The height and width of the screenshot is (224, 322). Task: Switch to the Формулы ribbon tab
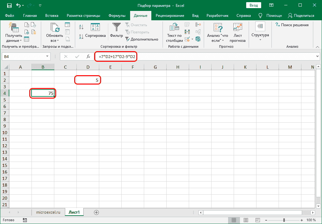(117, 15)
